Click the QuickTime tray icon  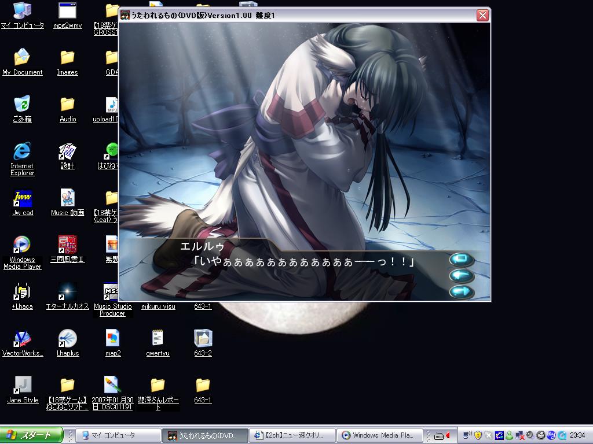[562, 435]
